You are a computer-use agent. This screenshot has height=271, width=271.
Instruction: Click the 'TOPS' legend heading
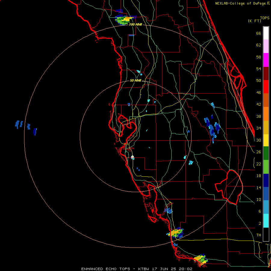265,18
